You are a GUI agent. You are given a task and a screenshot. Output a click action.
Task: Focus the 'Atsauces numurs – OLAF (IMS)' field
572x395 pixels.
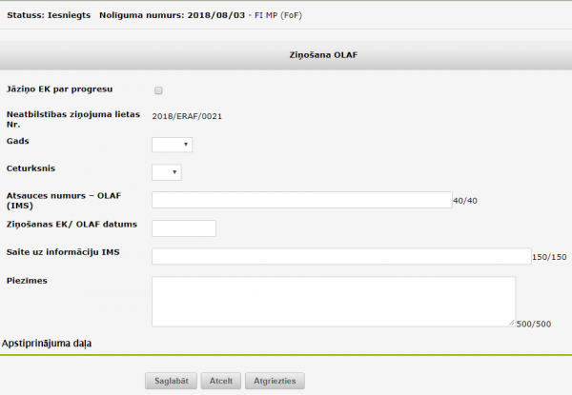click(301, 200)
